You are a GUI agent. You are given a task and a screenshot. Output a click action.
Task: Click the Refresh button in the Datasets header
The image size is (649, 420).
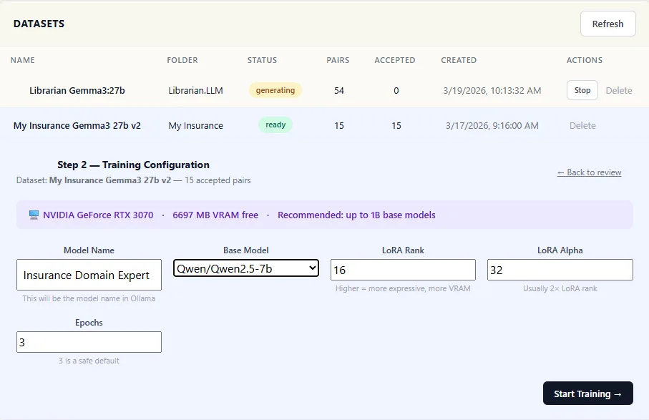click(607, 24)
